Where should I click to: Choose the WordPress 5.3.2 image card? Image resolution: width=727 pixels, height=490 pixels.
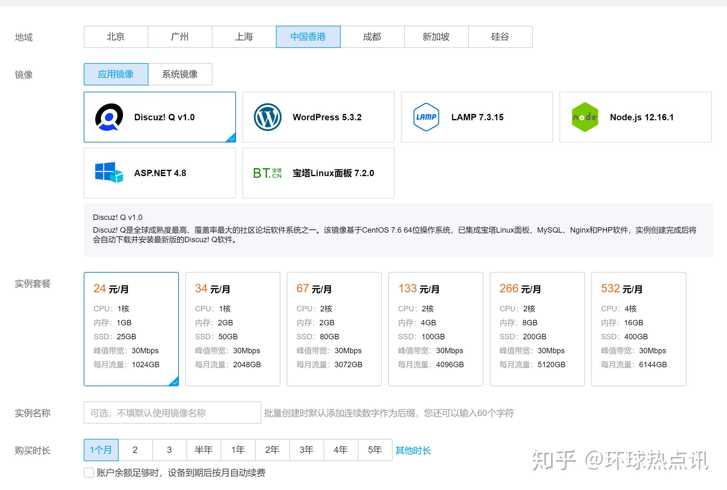318,117
